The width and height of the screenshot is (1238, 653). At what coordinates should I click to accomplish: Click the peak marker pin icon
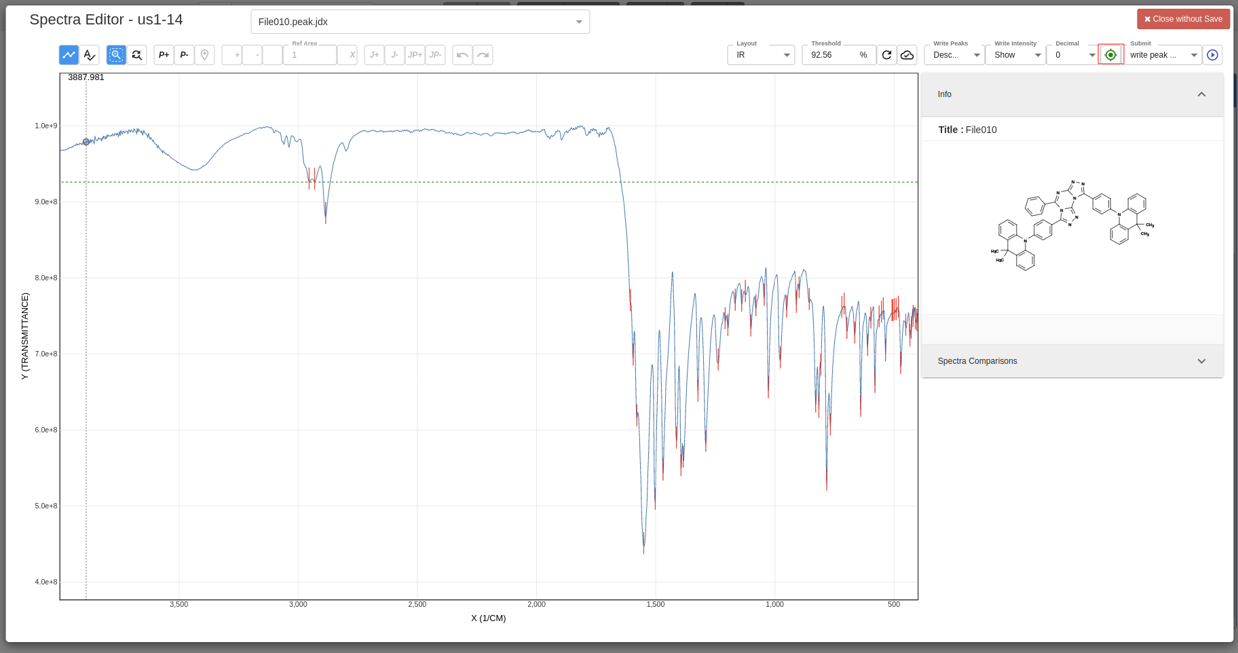(x=205, y=55)
